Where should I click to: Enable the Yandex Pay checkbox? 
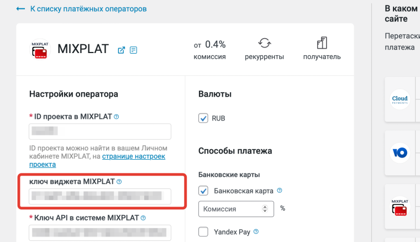[203, 232]
